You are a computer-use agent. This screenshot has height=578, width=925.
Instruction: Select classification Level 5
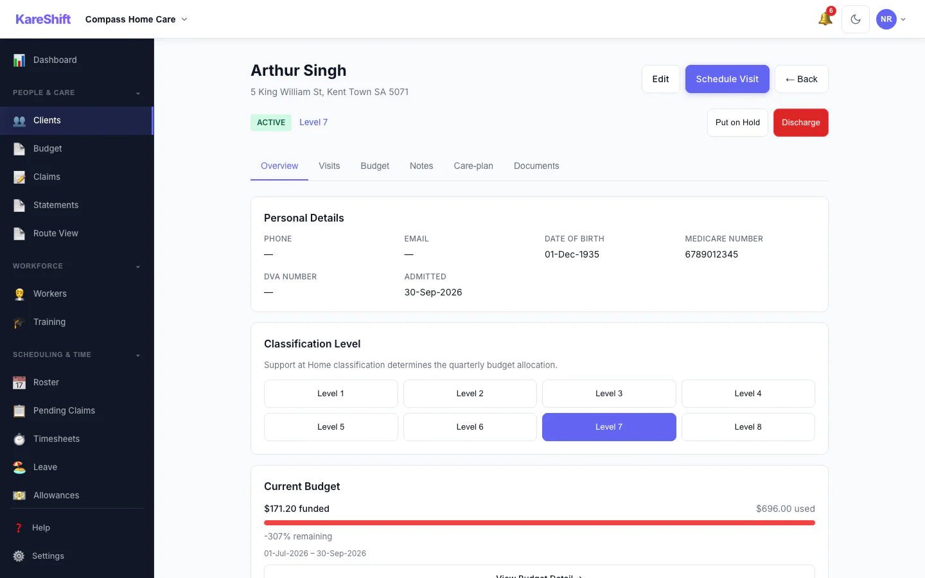[x=331, y=427]
